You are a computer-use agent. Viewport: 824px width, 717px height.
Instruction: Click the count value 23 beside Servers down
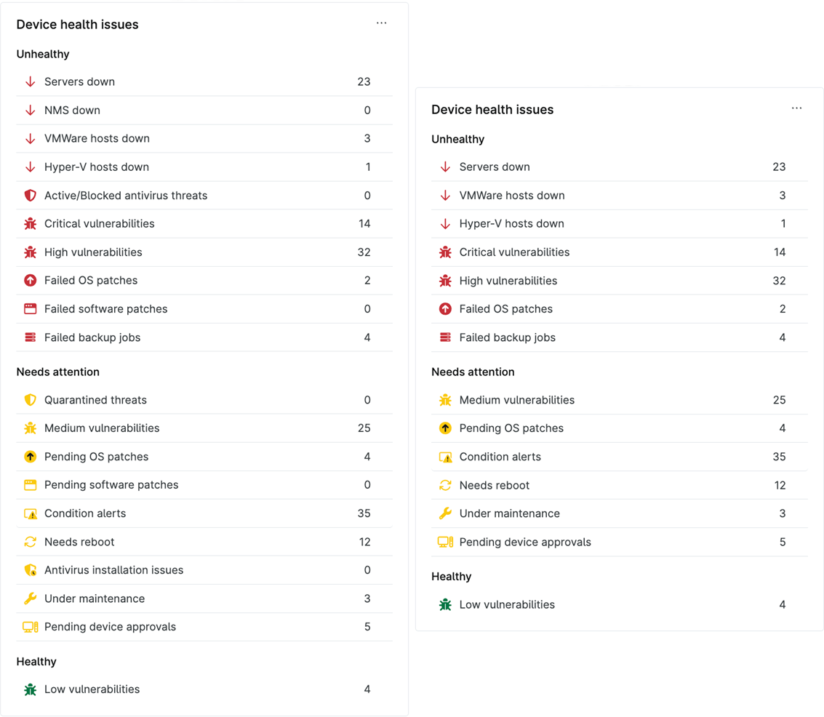tap(364, 81)
